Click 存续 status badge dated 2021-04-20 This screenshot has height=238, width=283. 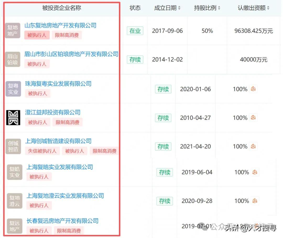tap(163, 146)
